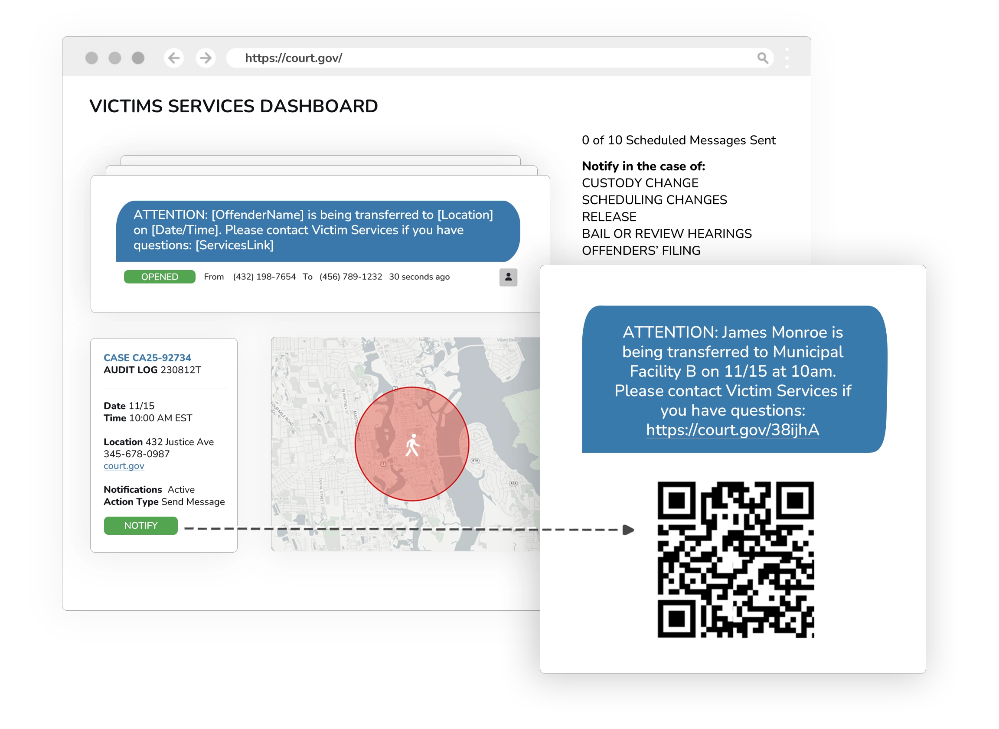Select SCHEDULING CHANGES notification case
The height and width of the screenshot is (729, 999).
pos(654,200)
